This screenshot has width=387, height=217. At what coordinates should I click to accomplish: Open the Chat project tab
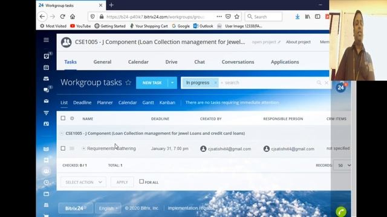[200, 62]
